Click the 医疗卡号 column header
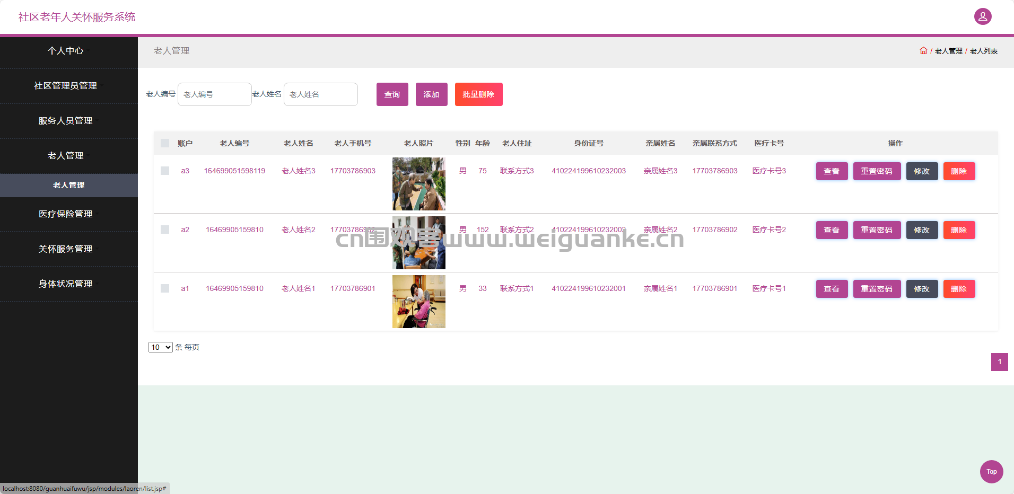 [x=769, y=143]
